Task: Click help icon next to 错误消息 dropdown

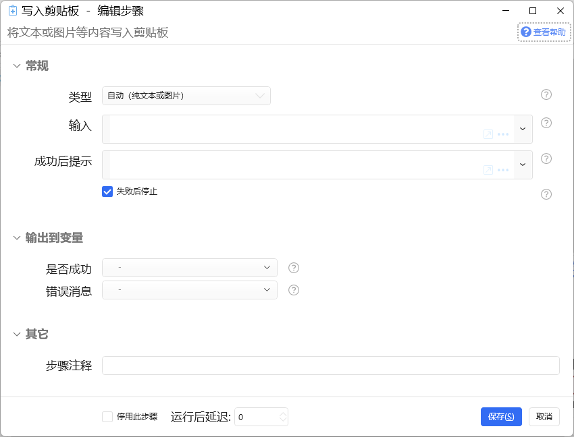Action: (294, 290)
